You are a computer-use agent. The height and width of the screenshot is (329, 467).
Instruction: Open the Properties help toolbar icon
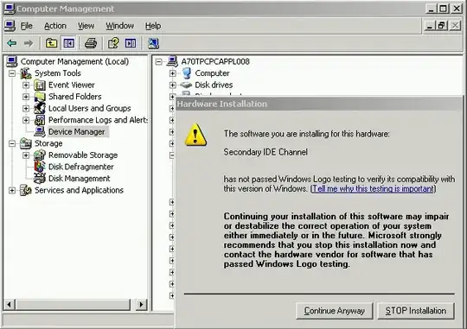coord(113,43)
